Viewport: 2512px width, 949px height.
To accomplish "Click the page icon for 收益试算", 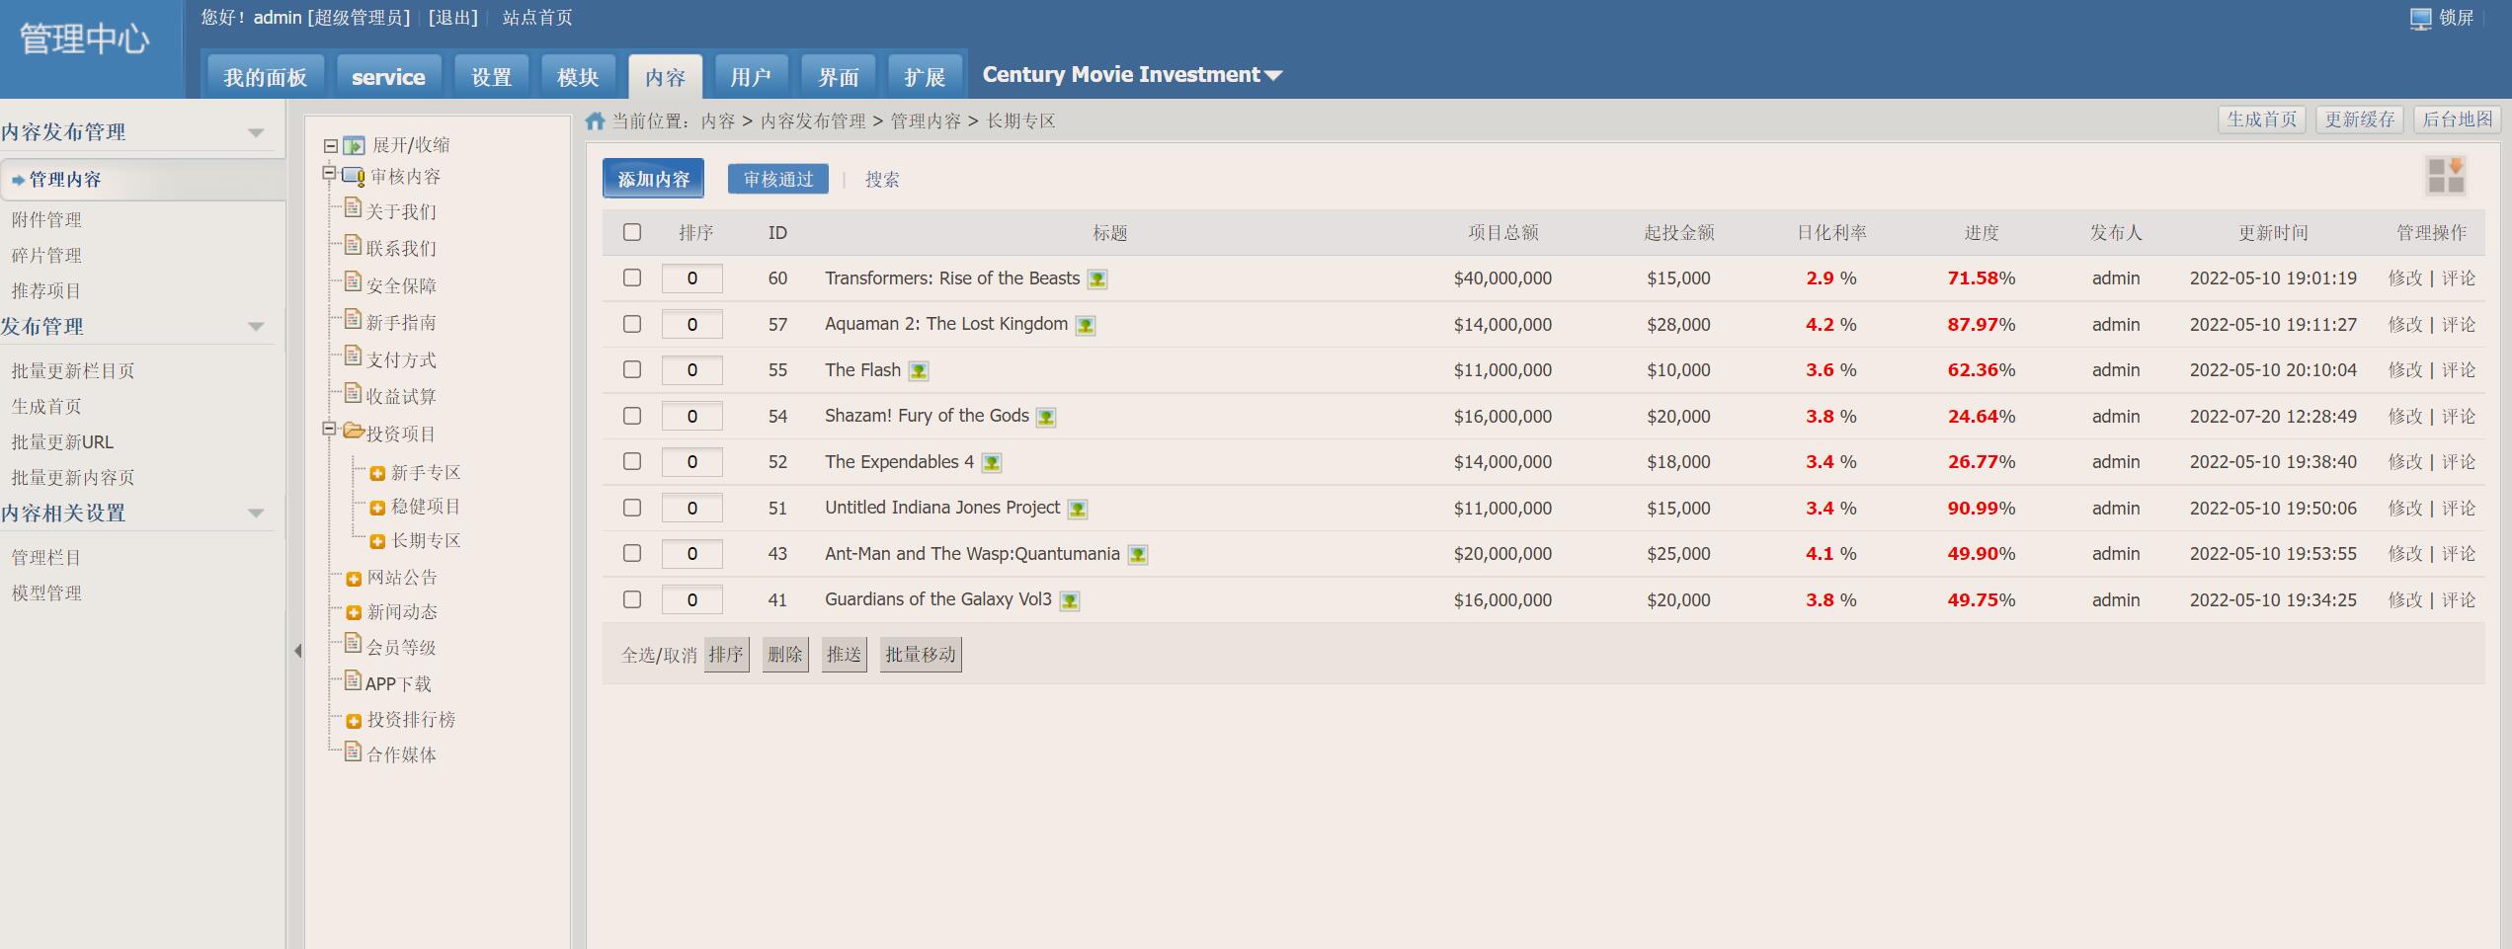I will pyautogui.click(x=353, y=392).
